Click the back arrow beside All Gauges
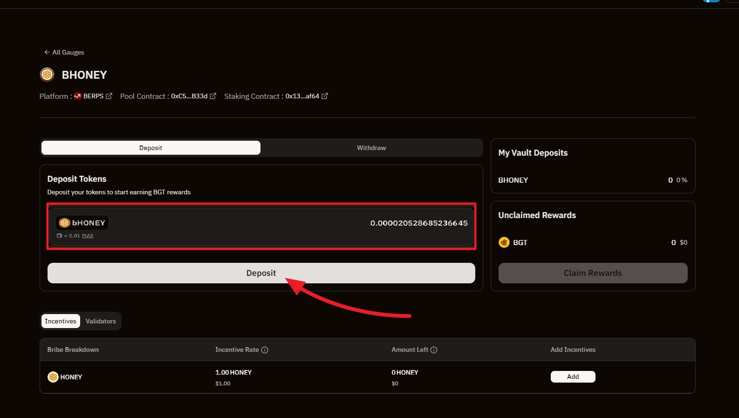This screenshot has height=418, width=739. 47,52
